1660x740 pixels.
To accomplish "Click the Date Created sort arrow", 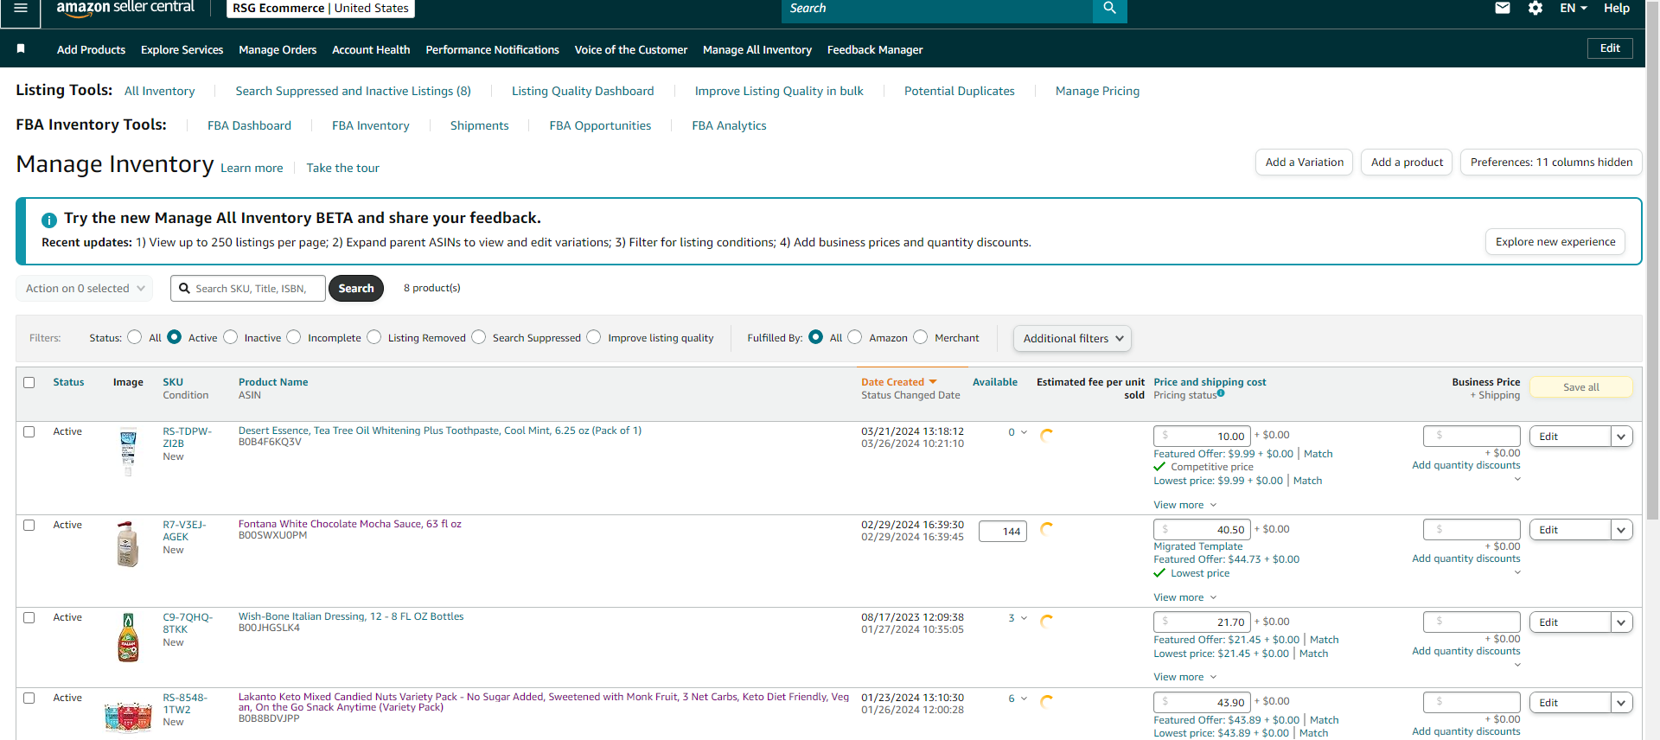I will pos(933,382).
